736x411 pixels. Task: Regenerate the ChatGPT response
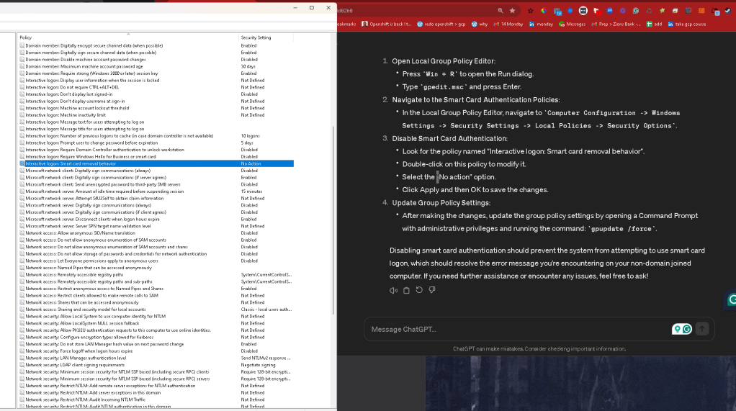tap(419, 290)
